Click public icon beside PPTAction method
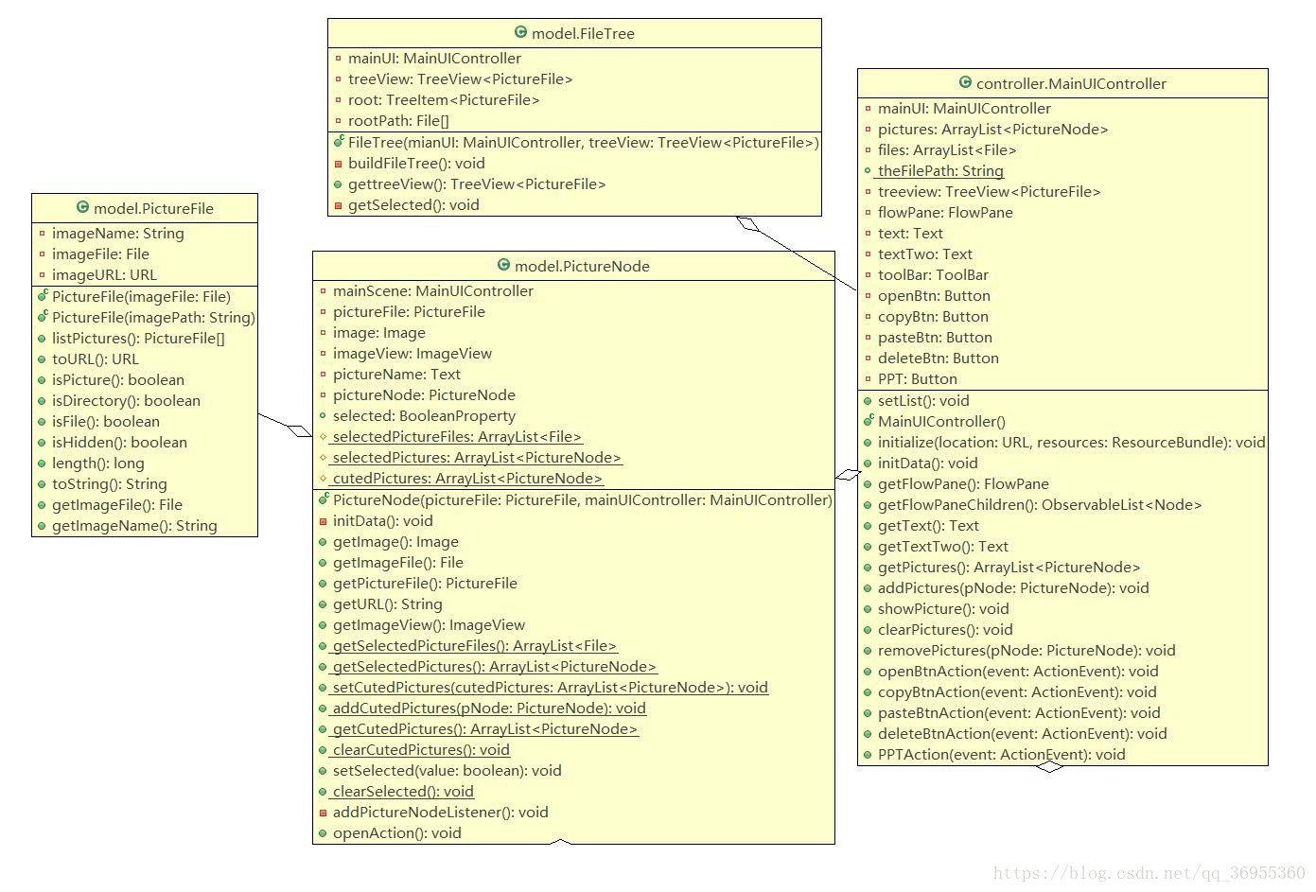Screen dimensions: 1316x892 [869, 755]
